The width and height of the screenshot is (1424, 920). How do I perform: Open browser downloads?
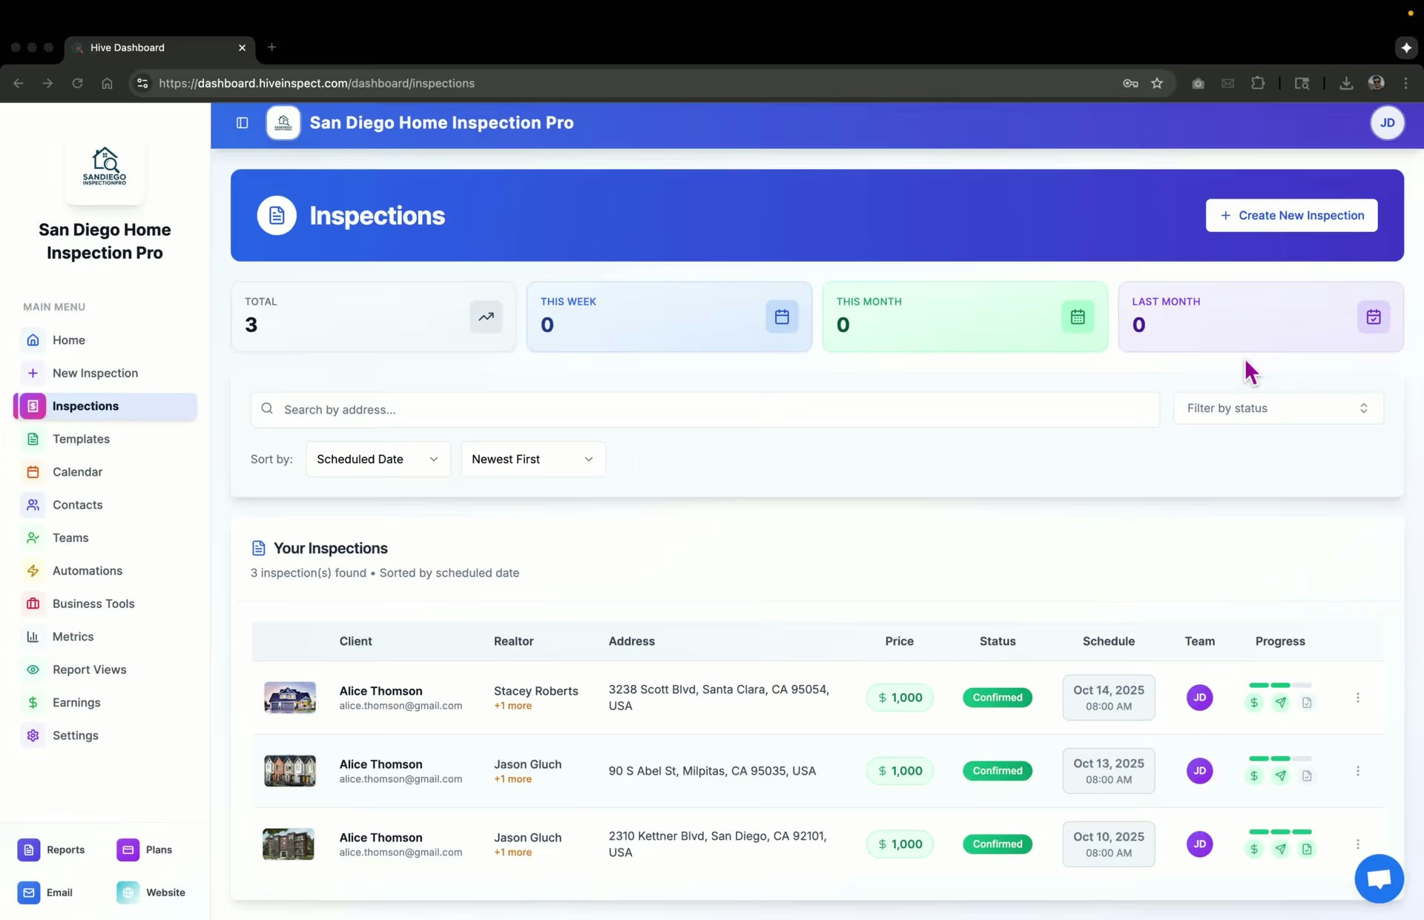1346,83
